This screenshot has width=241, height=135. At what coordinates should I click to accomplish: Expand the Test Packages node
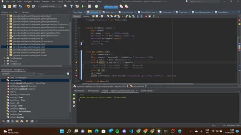(x=5, y=58)
